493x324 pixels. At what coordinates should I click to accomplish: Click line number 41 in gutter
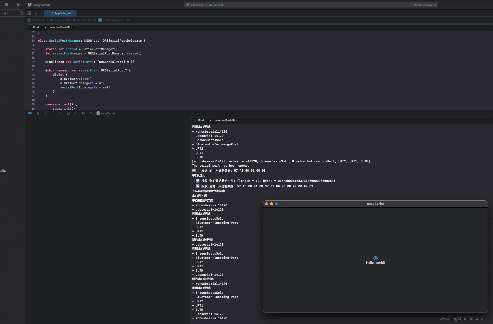coord(33,70)
